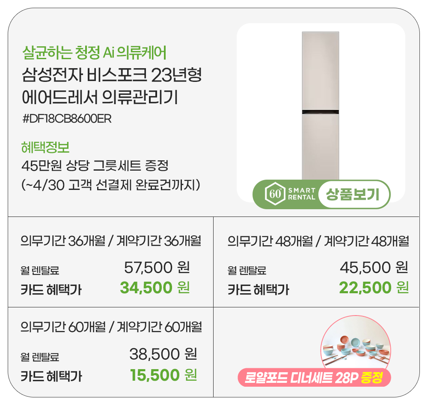Select the 36개월 contract plan heading
The image size is (428, 409).
coord(111,241)
